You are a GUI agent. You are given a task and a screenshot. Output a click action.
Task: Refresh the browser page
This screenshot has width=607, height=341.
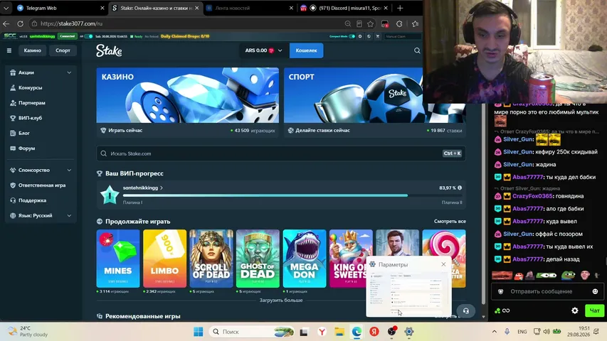[x=20, y=23]
